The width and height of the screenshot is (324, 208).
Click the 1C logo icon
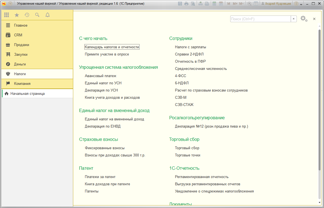point(4,4)
